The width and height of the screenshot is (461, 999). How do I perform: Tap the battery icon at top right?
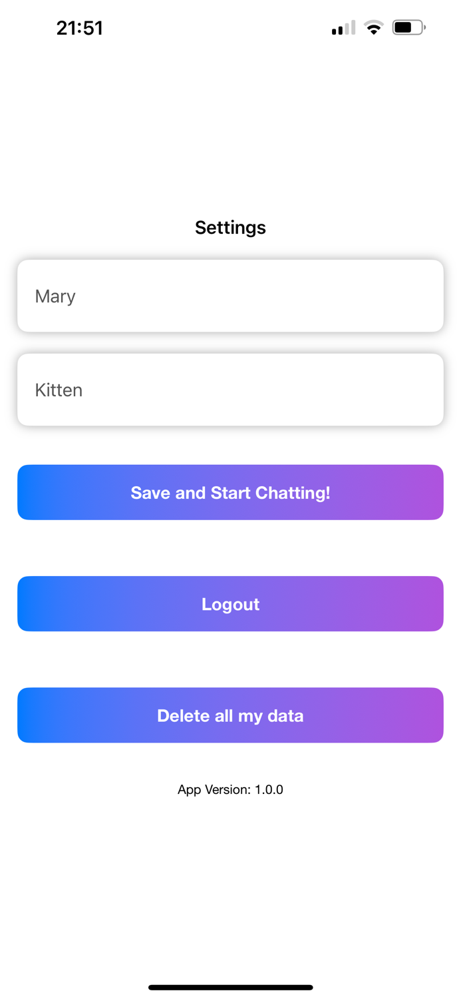(x=406, y=27)
